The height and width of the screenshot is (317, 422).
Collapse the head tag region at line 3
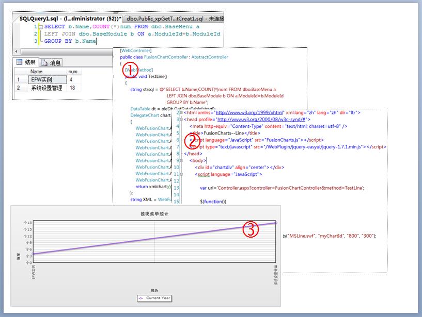[x=181, y=119]
